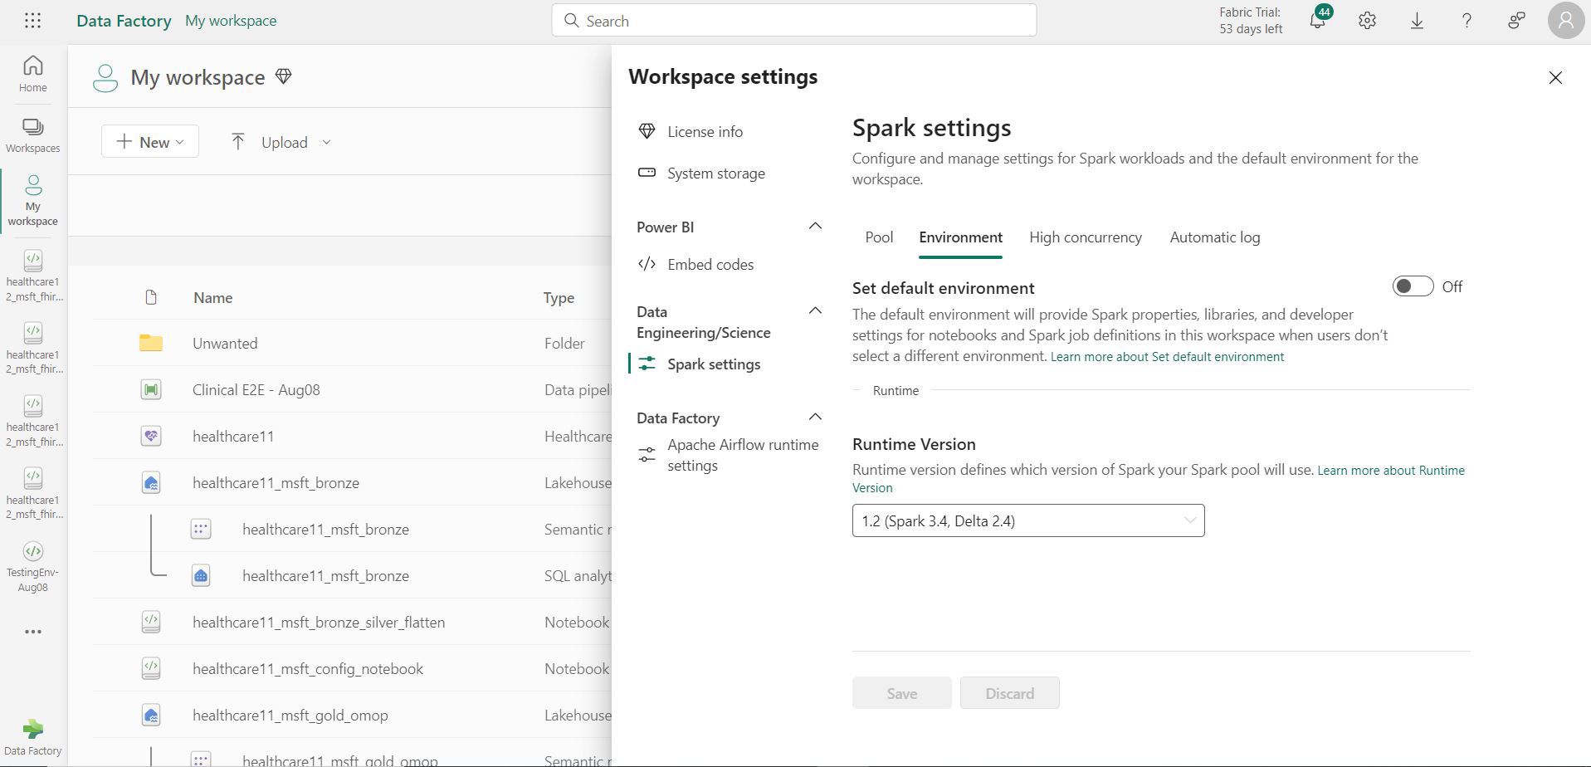
Task: Close the Workspace settings panel
Action: pyautogui.click(x=1555, y=77)
